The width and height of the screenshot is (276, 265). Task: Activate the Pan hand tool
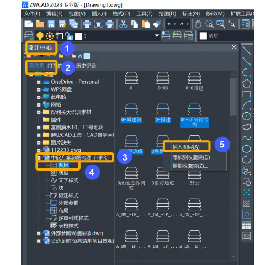pyautogui.click(x=198, y=24)
